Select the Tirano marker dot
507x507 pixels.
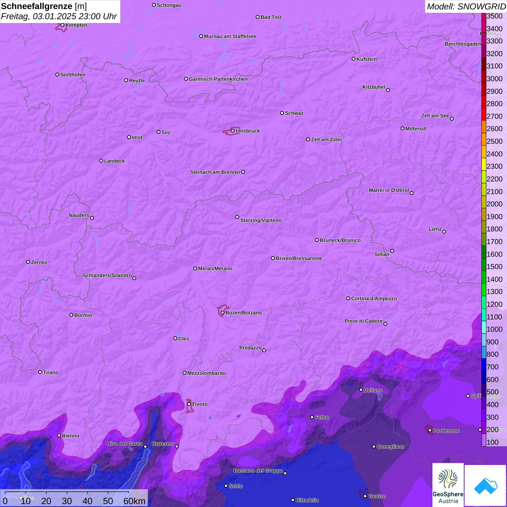point(40,372)
